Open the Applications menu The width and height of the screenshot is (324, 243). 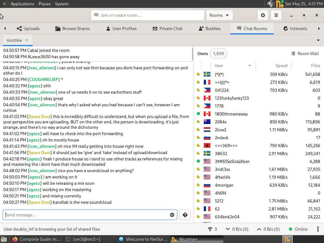tap(22, 4)
